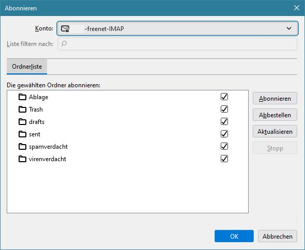Image resolution: width=305 pixels, height=250 pixels.
Task: Toggle the drafts folder checkbox
Action: (x=224, y=121)
